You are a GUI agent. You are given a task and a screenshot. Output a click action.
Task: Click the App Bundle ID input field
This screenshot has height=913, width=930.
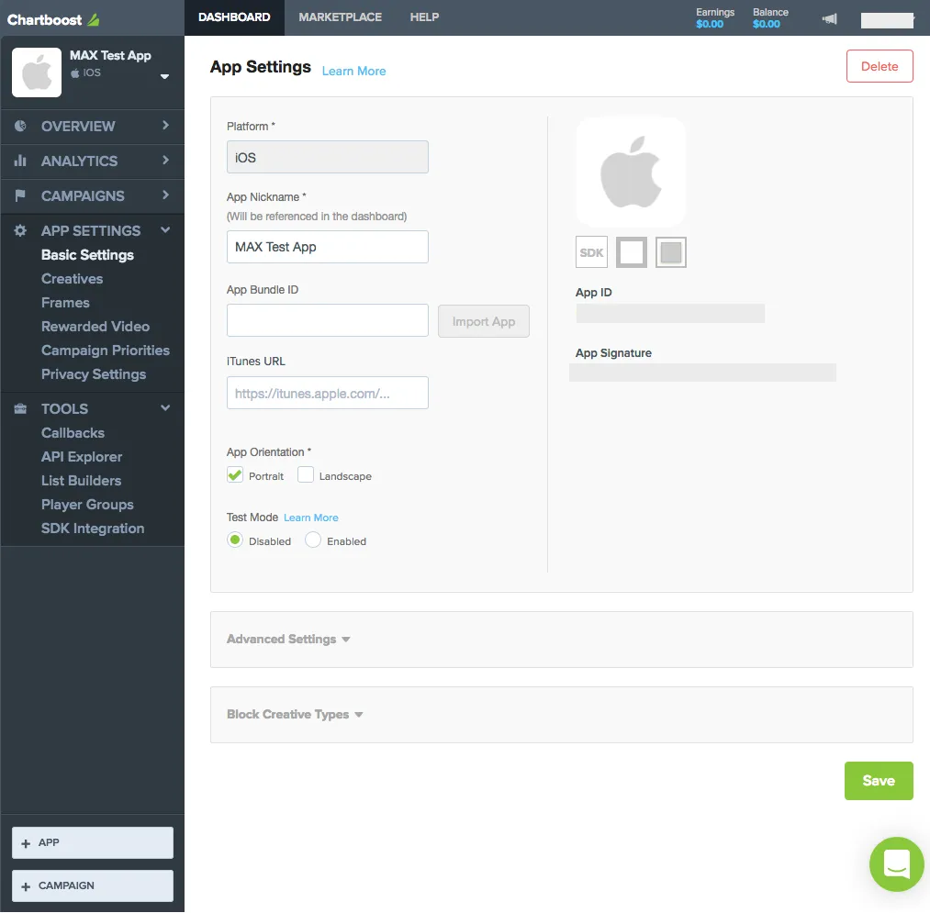click(327, 320)
